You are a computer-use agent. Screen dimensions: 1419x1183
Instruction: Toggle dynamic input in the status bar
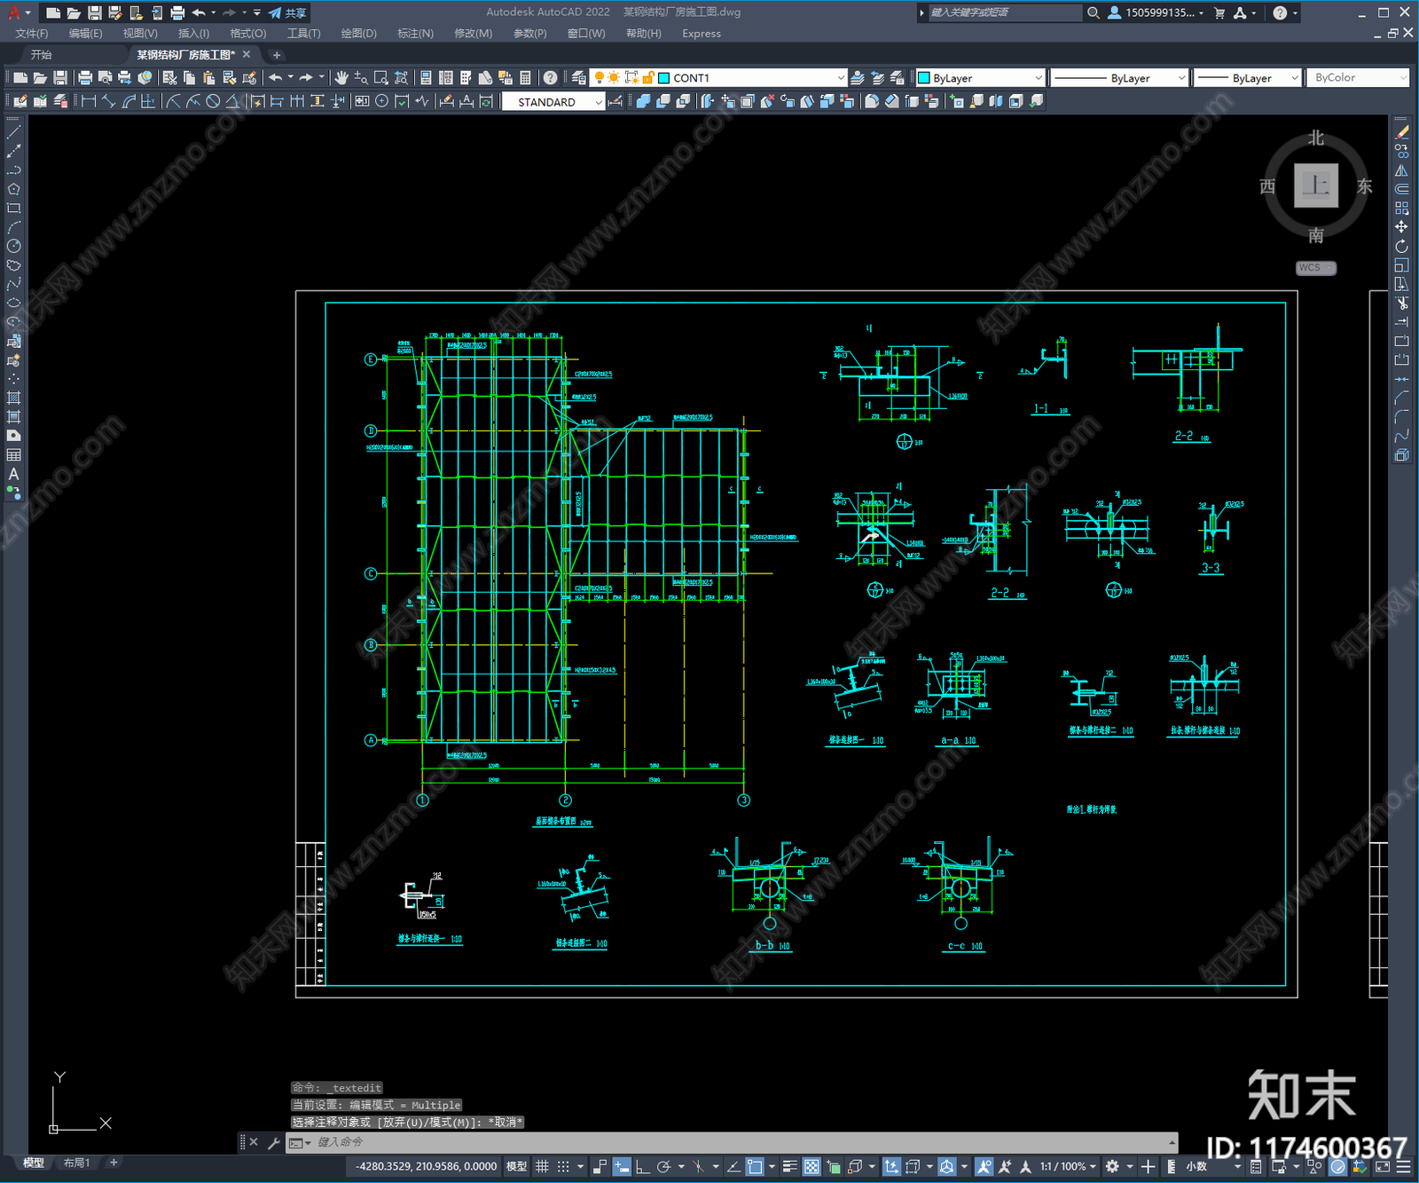(622, 1166)
